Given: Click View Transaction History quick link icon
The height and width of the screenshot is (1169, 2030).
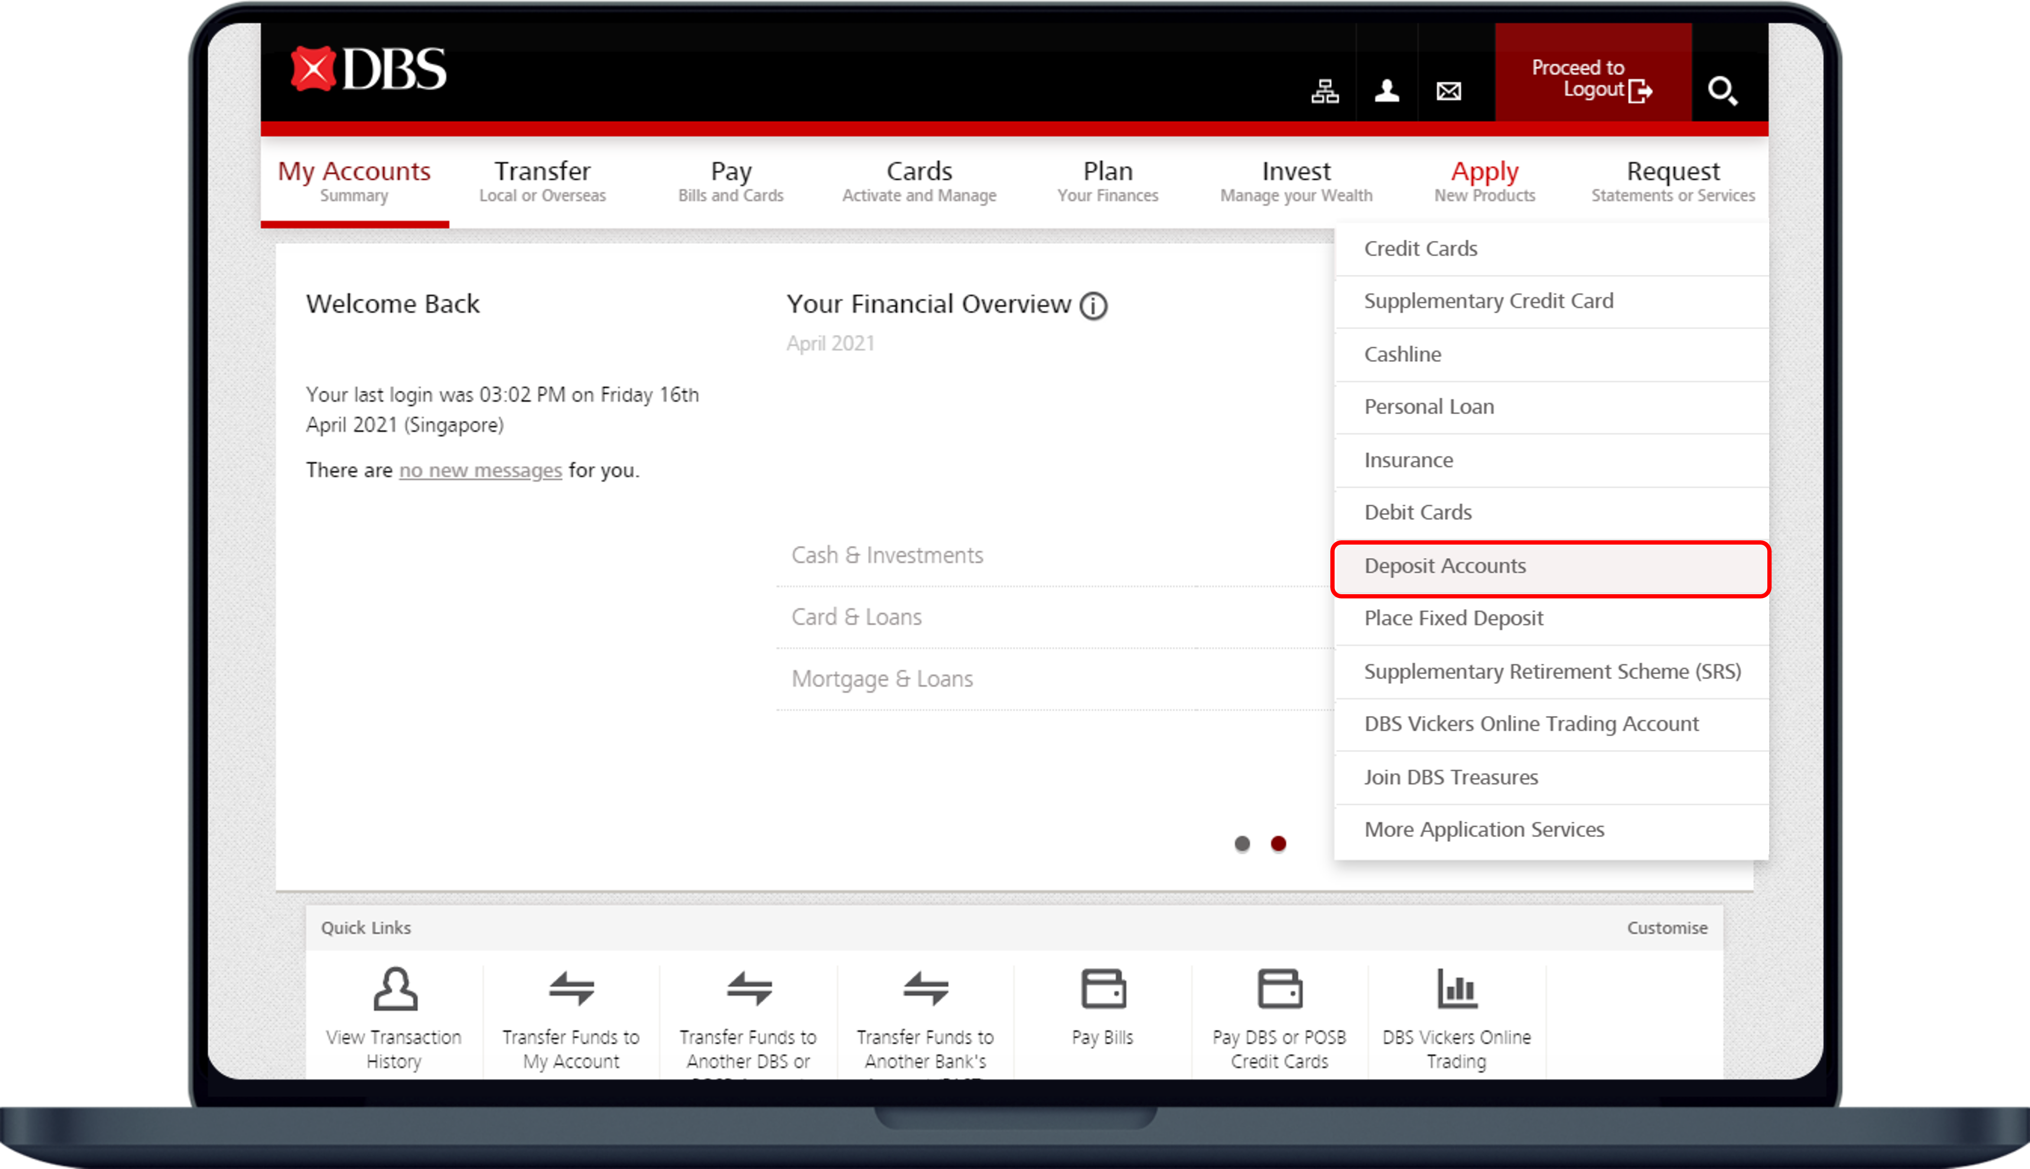Looking at the screenshot, I should point(395,989).
